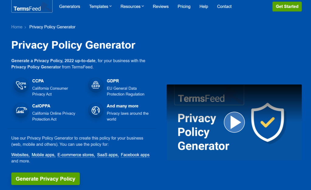Open the Generators menu item
The width and height of the screenshot is (311, 190).
point(70,7)
